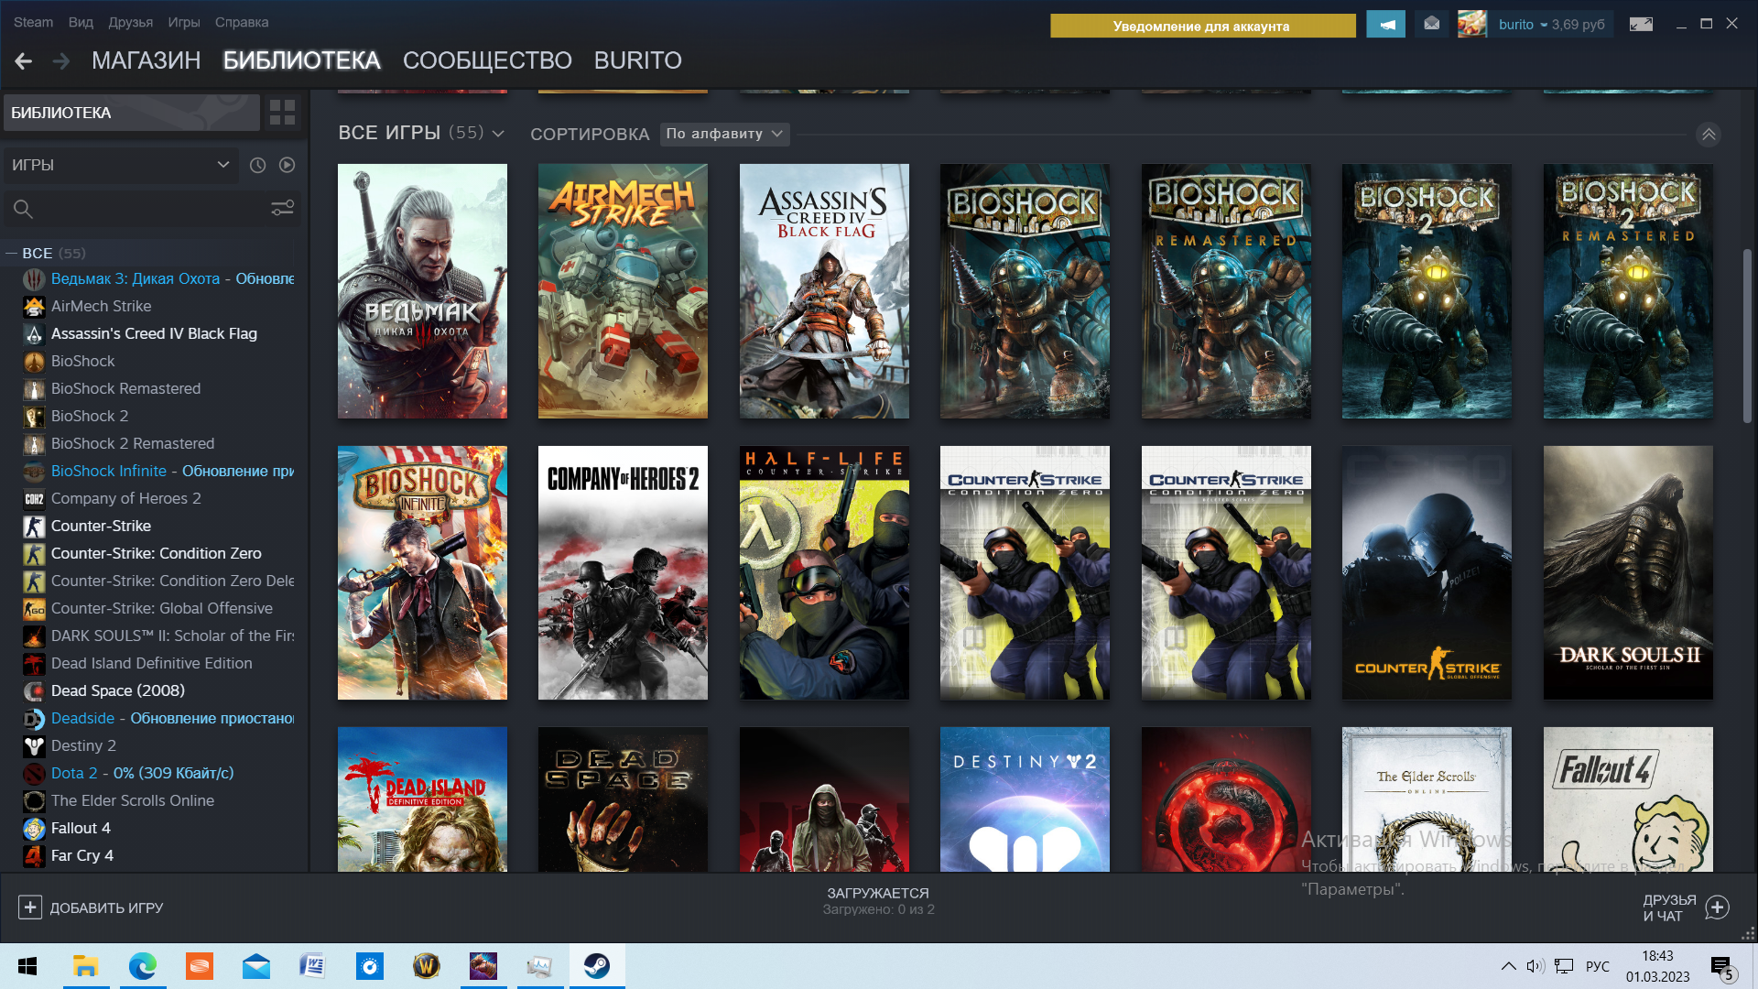Open Windows Start menu
1758x989 pixels.
click(x=27, y=966)
